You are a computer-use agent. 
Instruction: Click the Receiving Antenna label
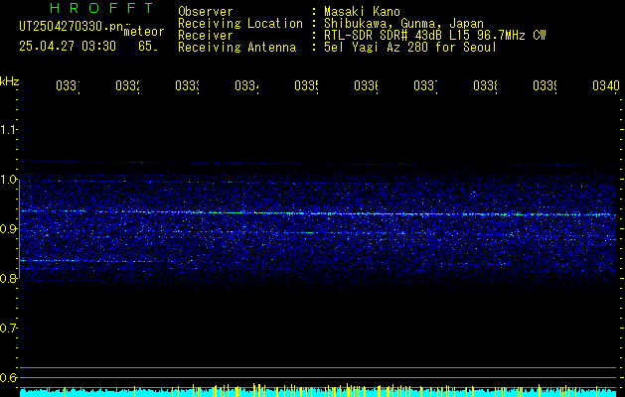236,48
